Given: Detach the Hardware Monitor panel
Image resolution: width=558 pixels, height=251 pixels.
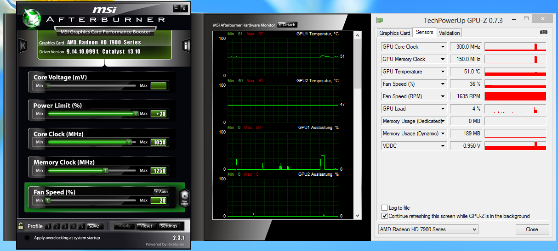Looking at the screenshot, I should click(x=287, y=25).
